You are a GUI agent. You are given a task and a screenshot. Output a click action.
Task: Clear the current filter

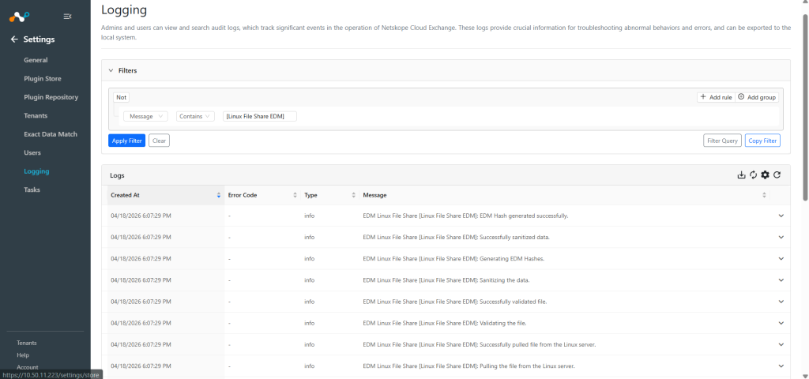(159, 141)
